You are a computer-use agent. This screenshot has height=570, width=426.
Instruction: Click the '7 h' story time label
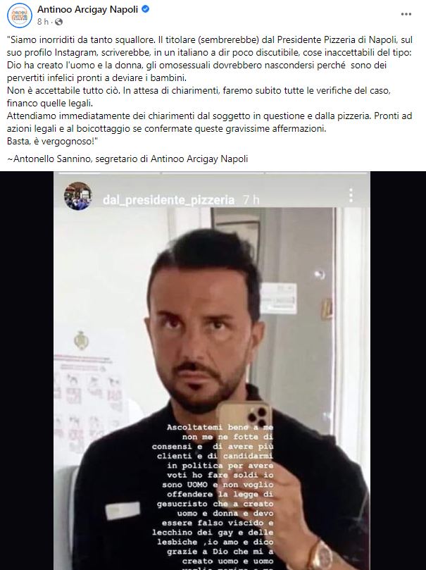pos(251,199)
